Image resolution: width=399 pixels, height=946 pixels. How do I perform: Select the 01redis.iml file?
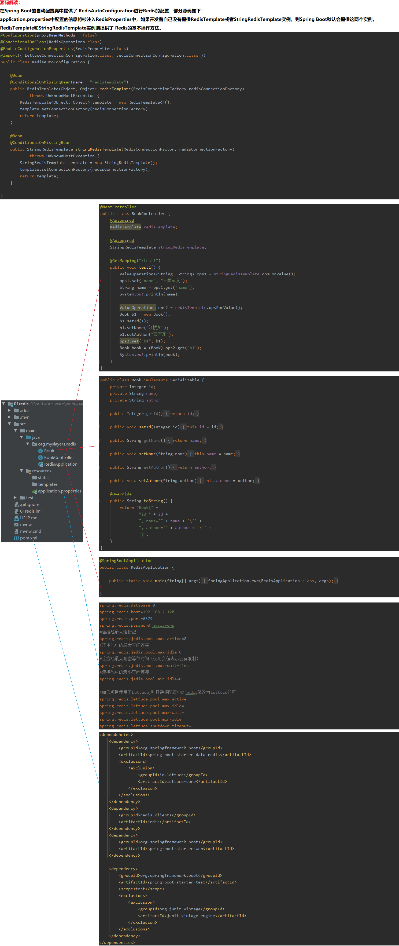31,511
